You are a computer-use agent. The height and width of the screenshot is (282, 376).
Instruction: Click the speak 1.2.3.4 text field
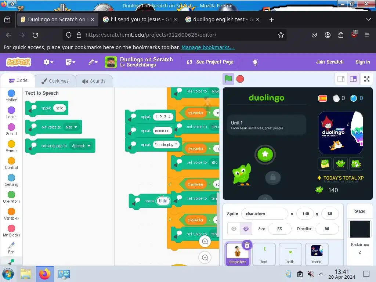point(163,117)
